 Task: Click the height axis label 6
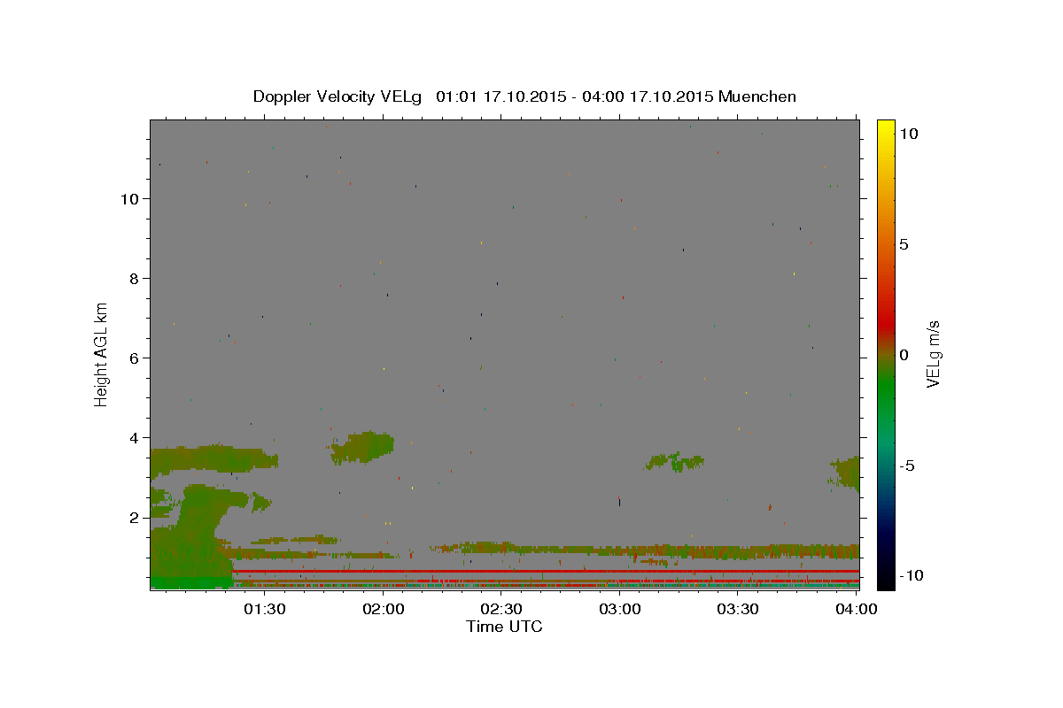click(x=134, y=358)
